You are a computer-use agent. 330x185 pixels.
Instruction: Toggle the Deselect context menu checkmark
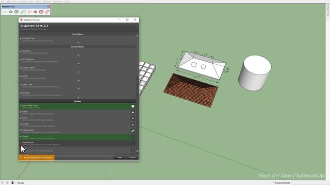tap(21, 93)
